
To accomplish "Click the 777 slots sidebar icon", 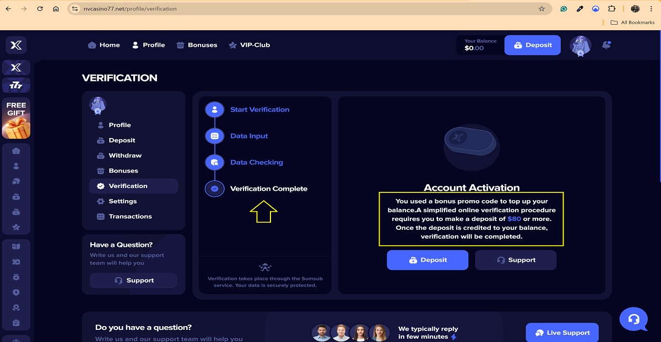I will pyautogui.click(x=16, y=85).
